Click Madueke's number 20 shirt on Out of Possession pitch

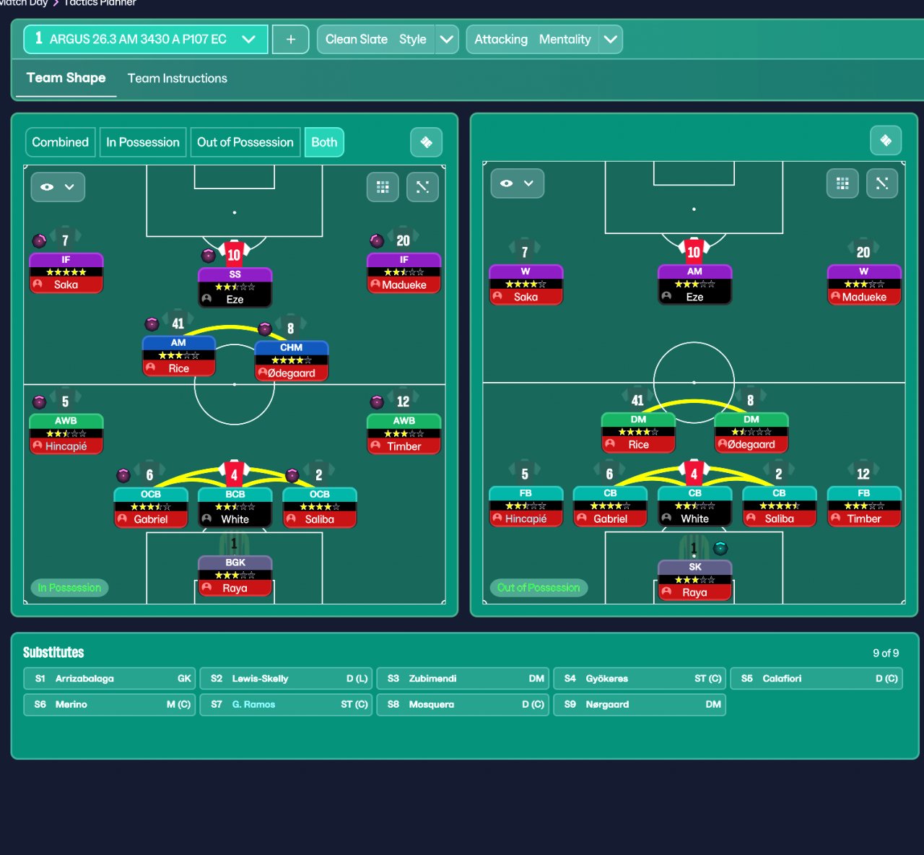(863, 251)
